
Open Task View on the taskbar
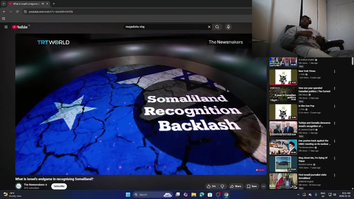[178, 195]
